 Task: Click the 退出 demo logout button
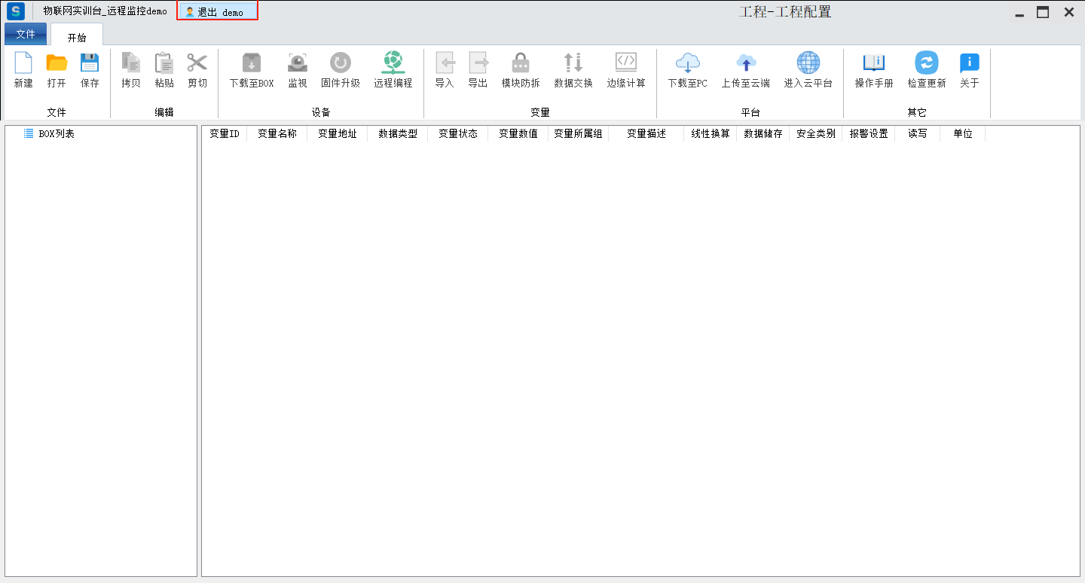click(217, 12)
